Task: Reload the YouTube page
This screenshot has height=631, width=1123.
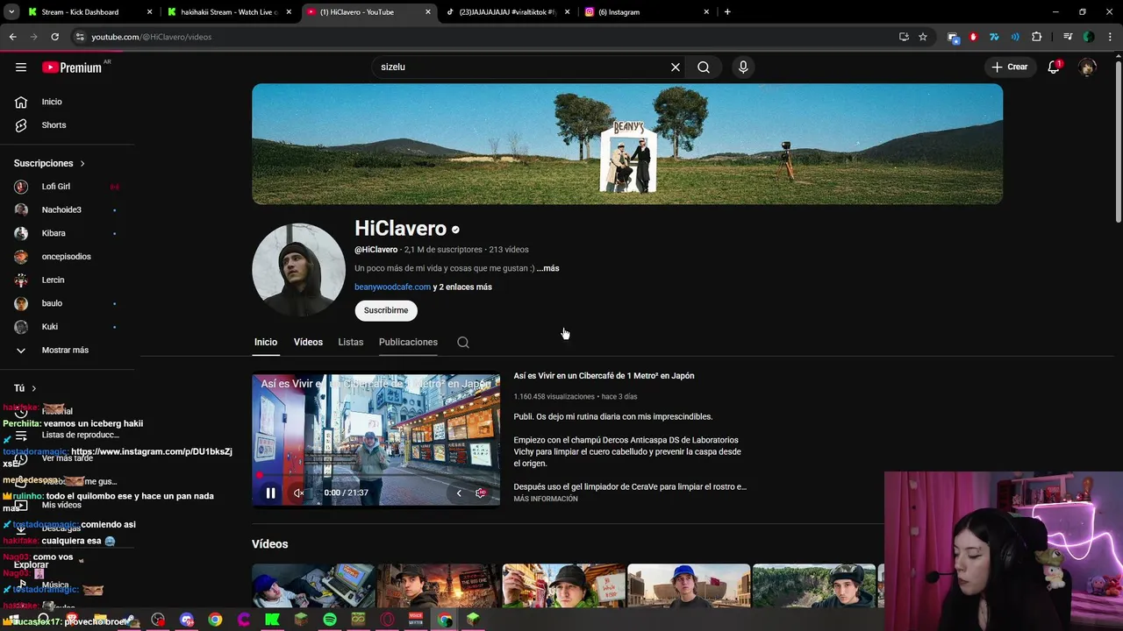Action: [54, 37]
